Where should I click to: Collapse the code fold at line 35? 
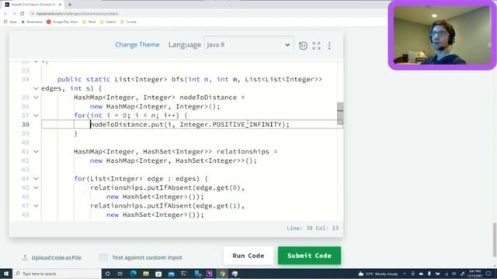click(36, 98)
